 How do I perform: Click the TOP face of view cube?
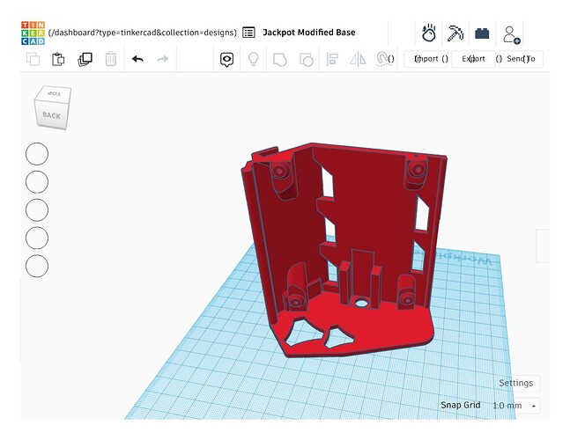(54, 93)
